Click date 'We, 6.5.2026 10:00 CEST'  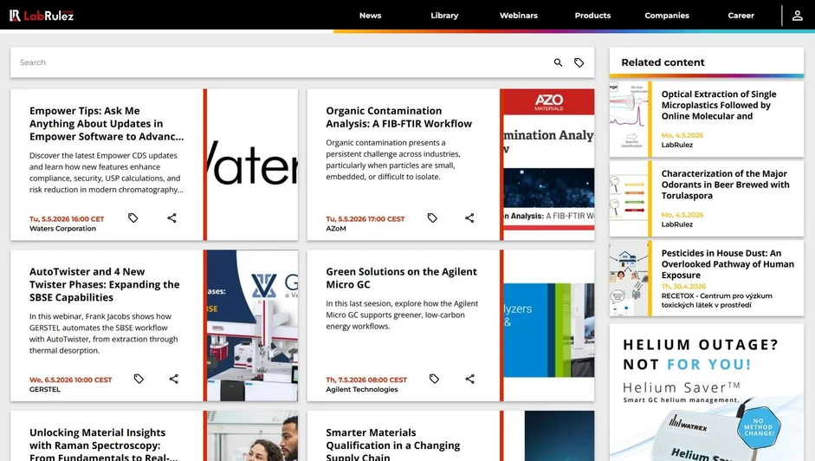[x=71, y=380]
